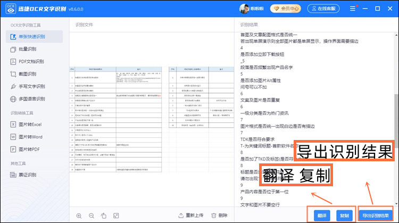Open 截图识别 screenshot recognition
Screen dimensions: 399x223
coord(28,74)
